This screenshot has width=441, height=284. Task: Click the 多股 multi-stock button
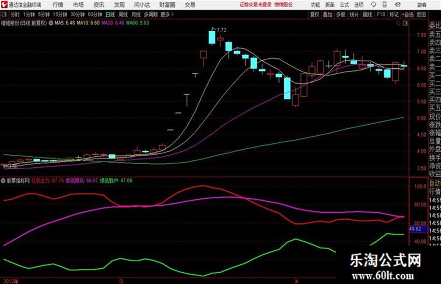(x=341, y=14)
